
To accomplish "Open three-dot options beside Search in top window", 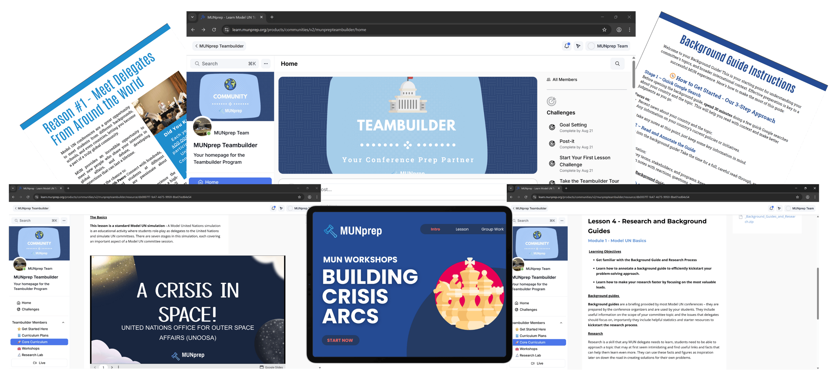I will [266, 63].
